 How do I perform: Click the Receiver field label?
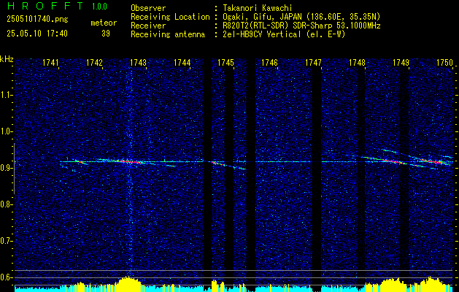coord(148,26)
